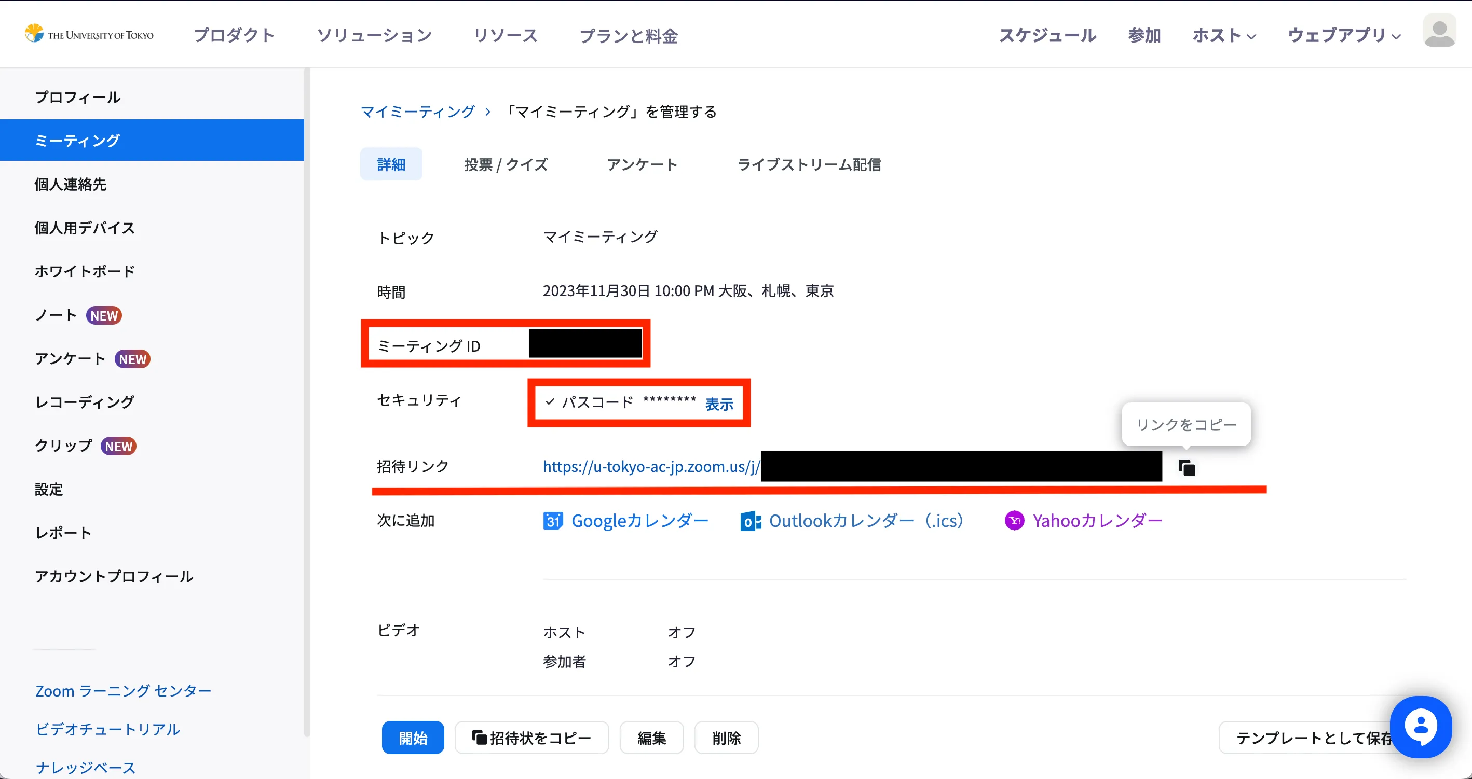
Task: Open レコーディング in the sidebar
Action: (85, 402)
